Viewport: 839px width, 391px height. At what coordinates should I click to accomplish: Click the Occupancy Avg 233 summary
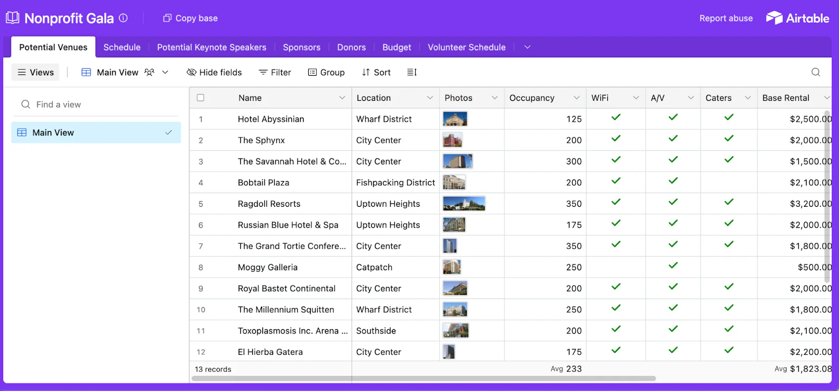566,369
